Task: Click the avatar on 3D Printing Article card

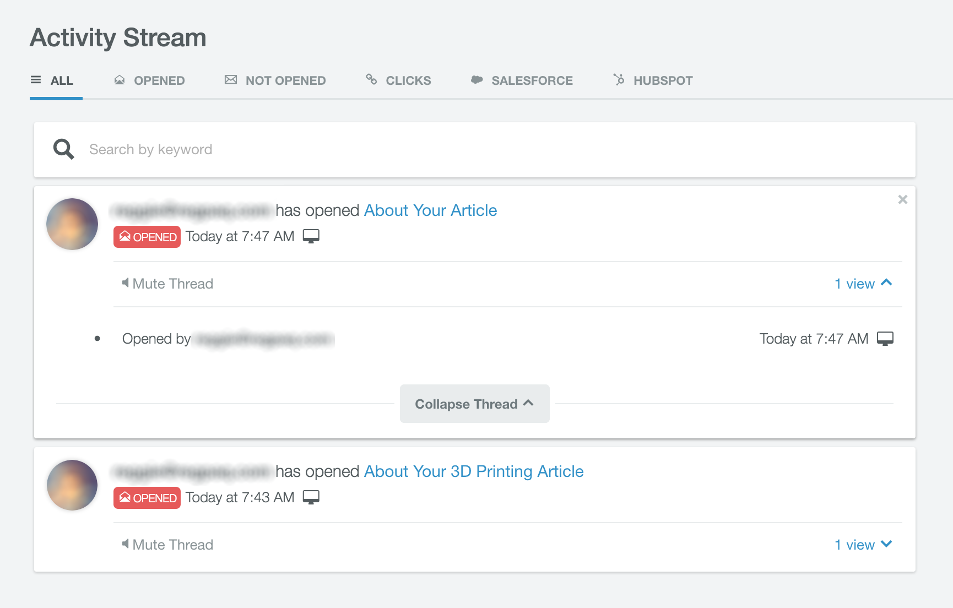Action: pos(72,485)
